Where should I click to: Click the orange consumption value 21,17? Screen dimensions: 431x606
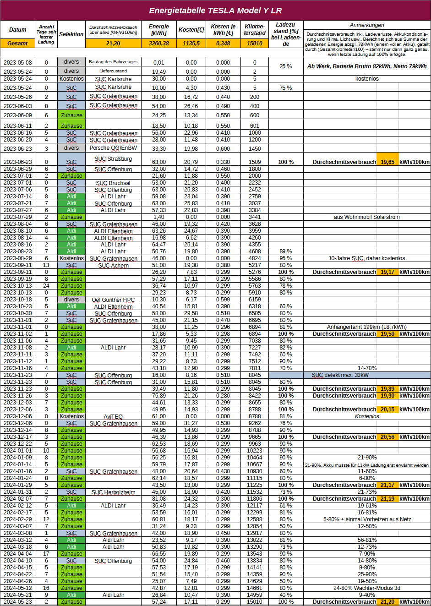tap(387, 485)
